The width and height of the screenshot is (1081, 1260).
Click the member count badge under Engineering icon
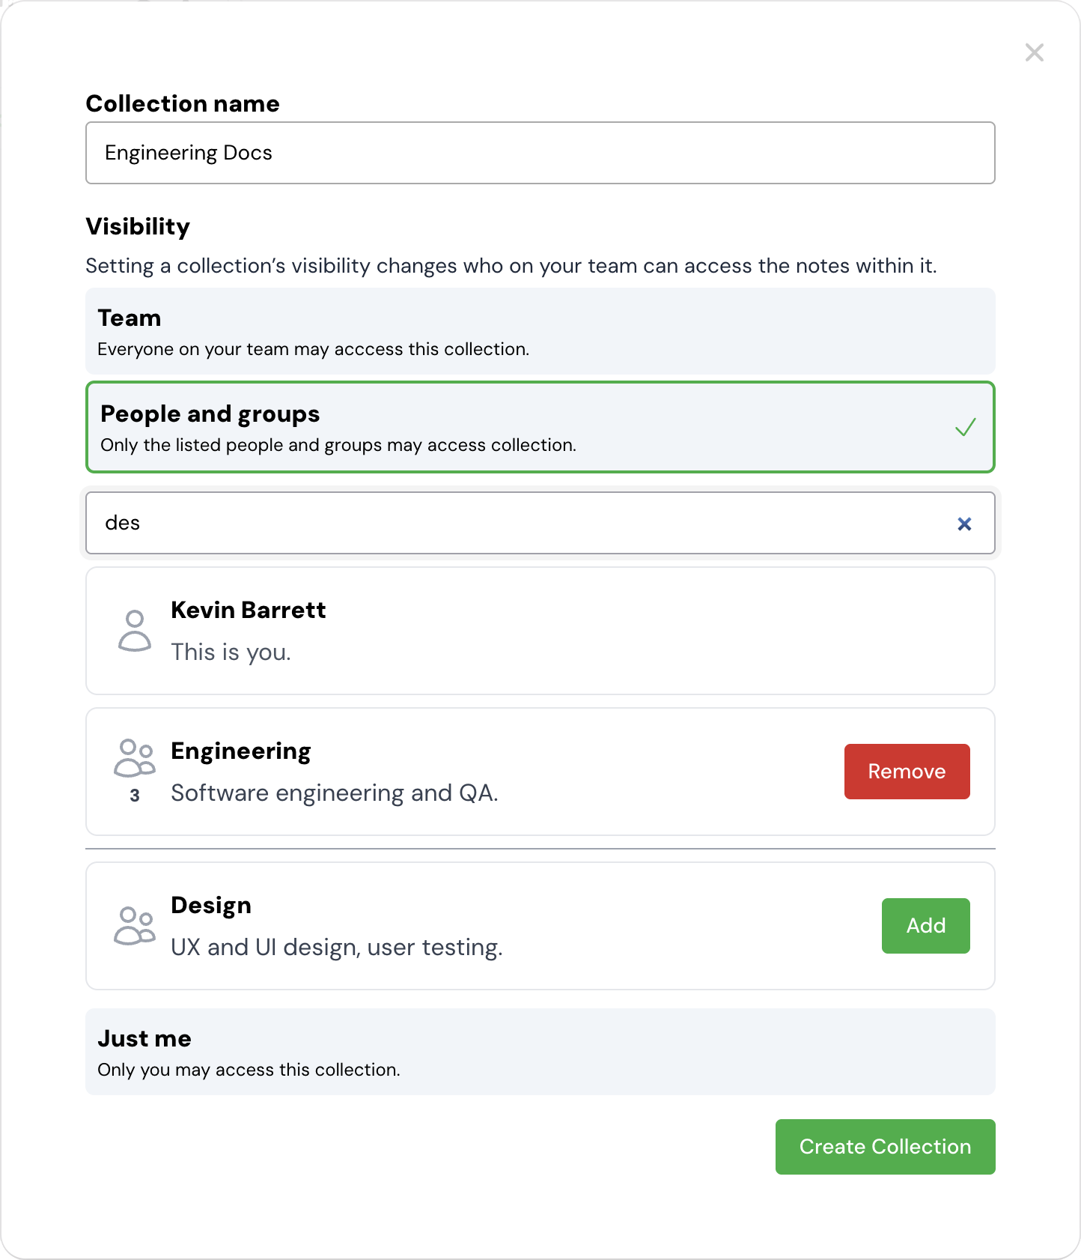(x=135, y=796)
